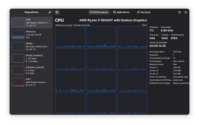The height and width of the screenshot is (125, 199).
Task: Switch to the Aplicativos tab
Action: coord(121,12)
